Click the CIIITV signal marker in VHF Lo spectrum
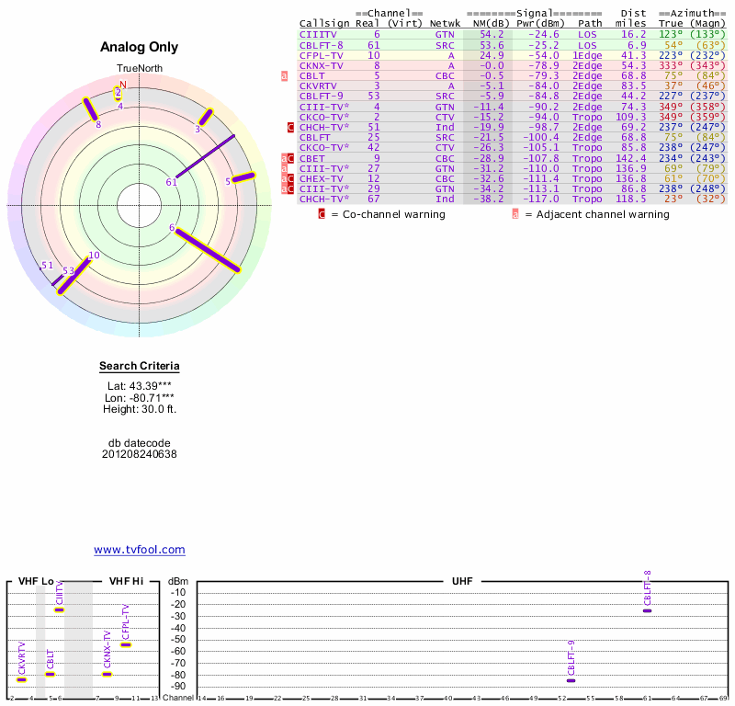The height and width of the screenshot is (706, 735). coord(59,609)
